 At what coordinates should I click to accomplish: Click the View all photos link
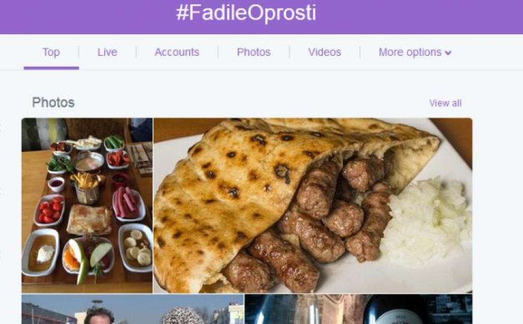coord(446,103)
